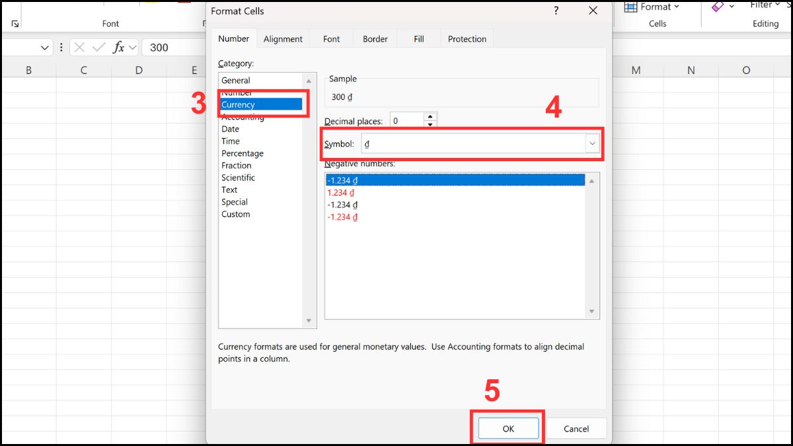The height and width of the screenshot is (446, 793).
Task: Open the Symbol dropdown list
Action: point(592,143)
